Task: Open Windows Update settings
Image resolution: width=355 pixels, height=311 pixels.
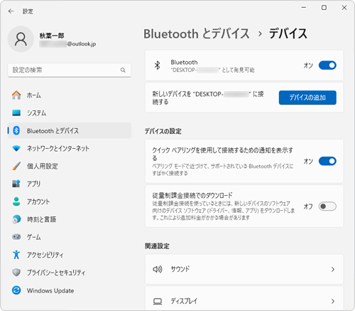Action: [70, 290]
